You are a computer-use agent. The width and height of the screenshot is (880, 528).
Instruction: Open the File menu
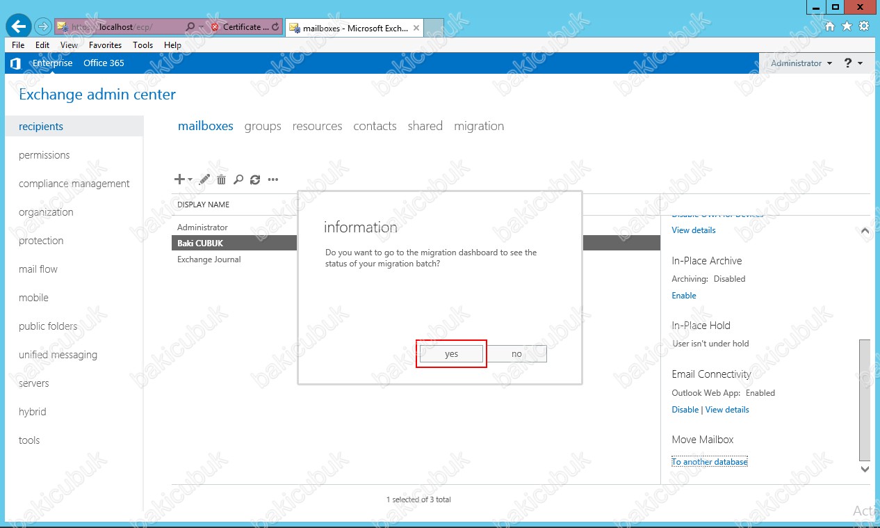pos(18,45)
